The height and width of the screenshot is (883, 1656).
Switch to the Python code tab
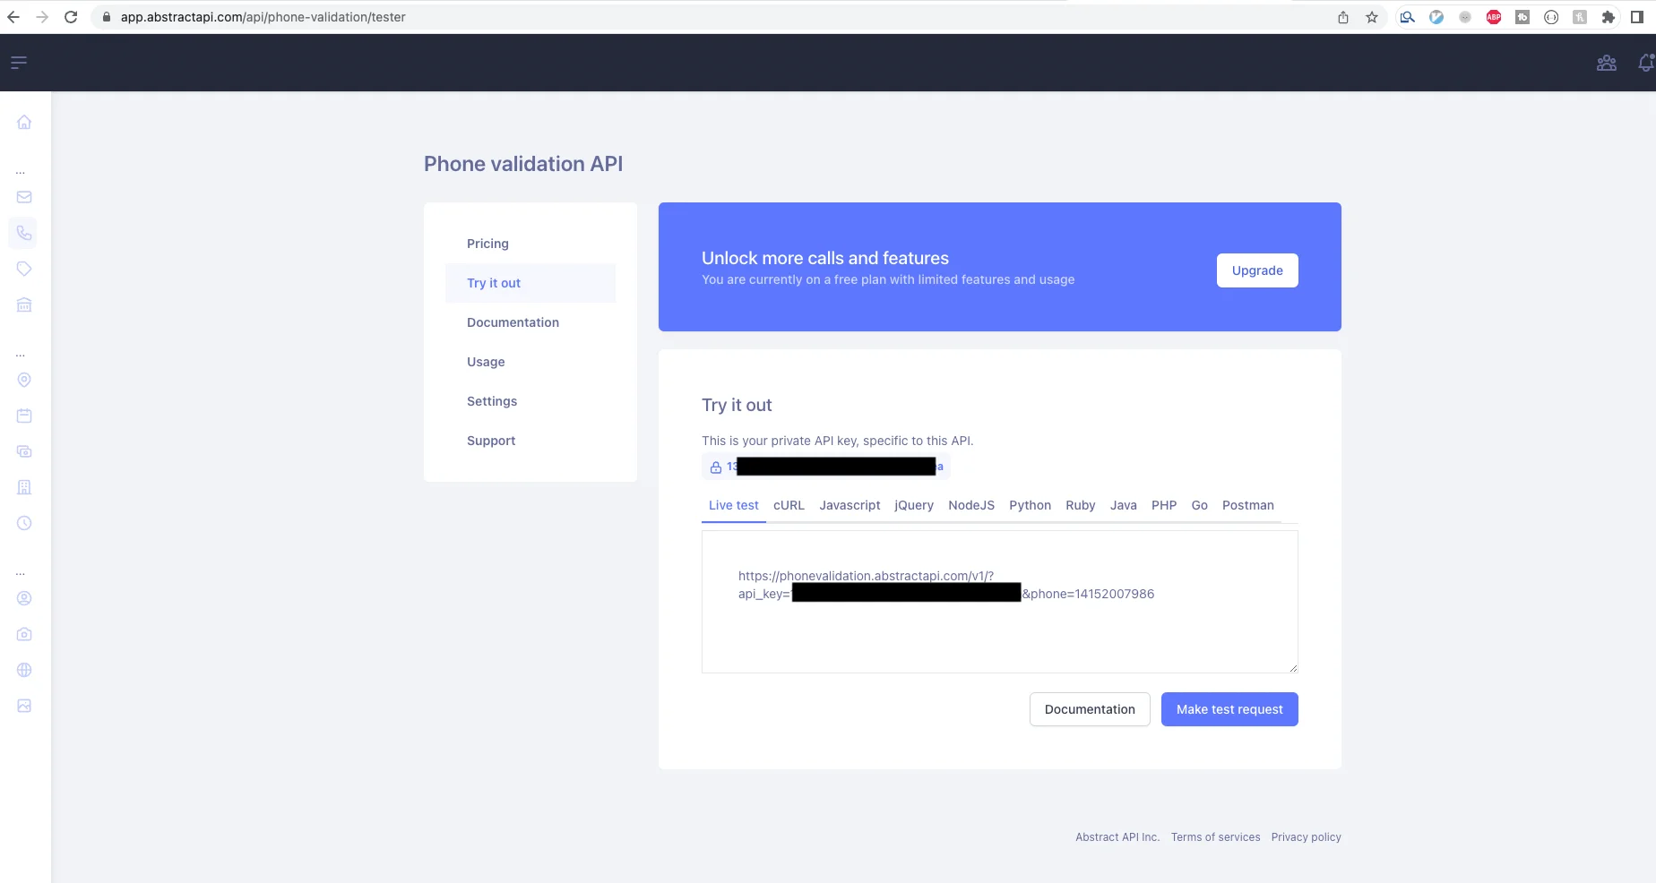(x=1030, y=505)
